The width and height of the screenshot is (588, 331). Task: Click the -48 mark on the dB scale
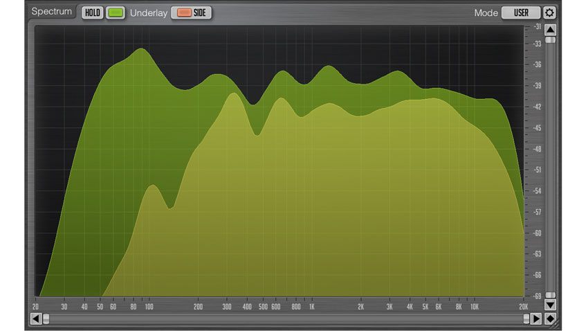point(537,149)
